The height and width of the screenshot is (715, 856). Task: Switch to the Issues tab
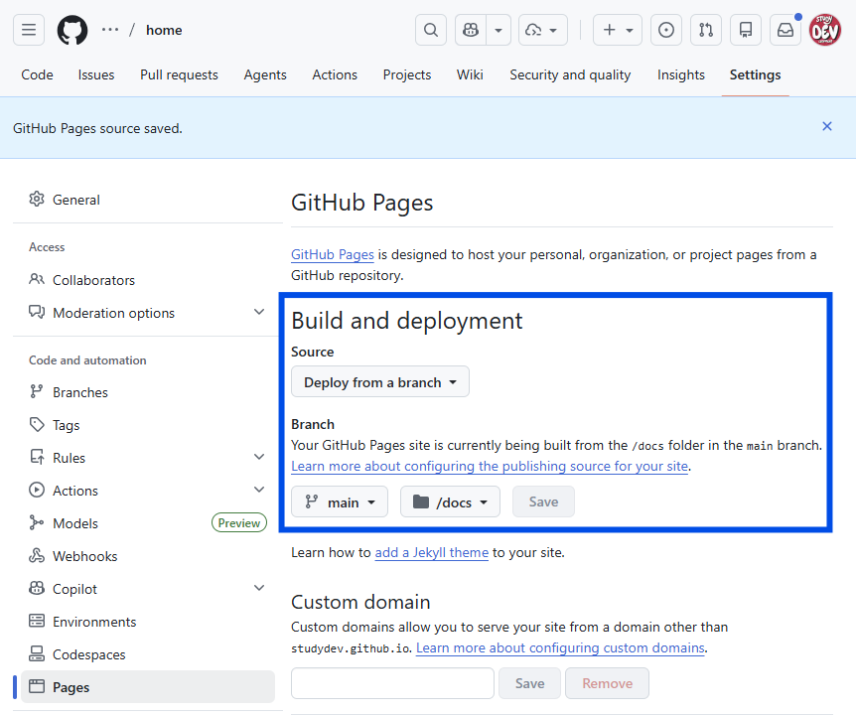point(96,74)
